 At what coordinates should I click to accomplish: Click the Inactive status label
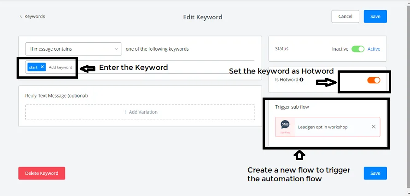tap(340, 49)
